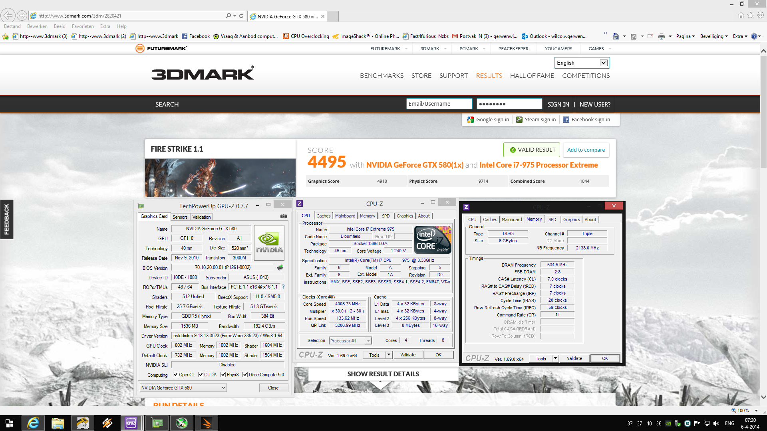Open the GPU selection dropdown in GPU-Z
The width and height of the screenshot is (767, 431).
(183, 388)
